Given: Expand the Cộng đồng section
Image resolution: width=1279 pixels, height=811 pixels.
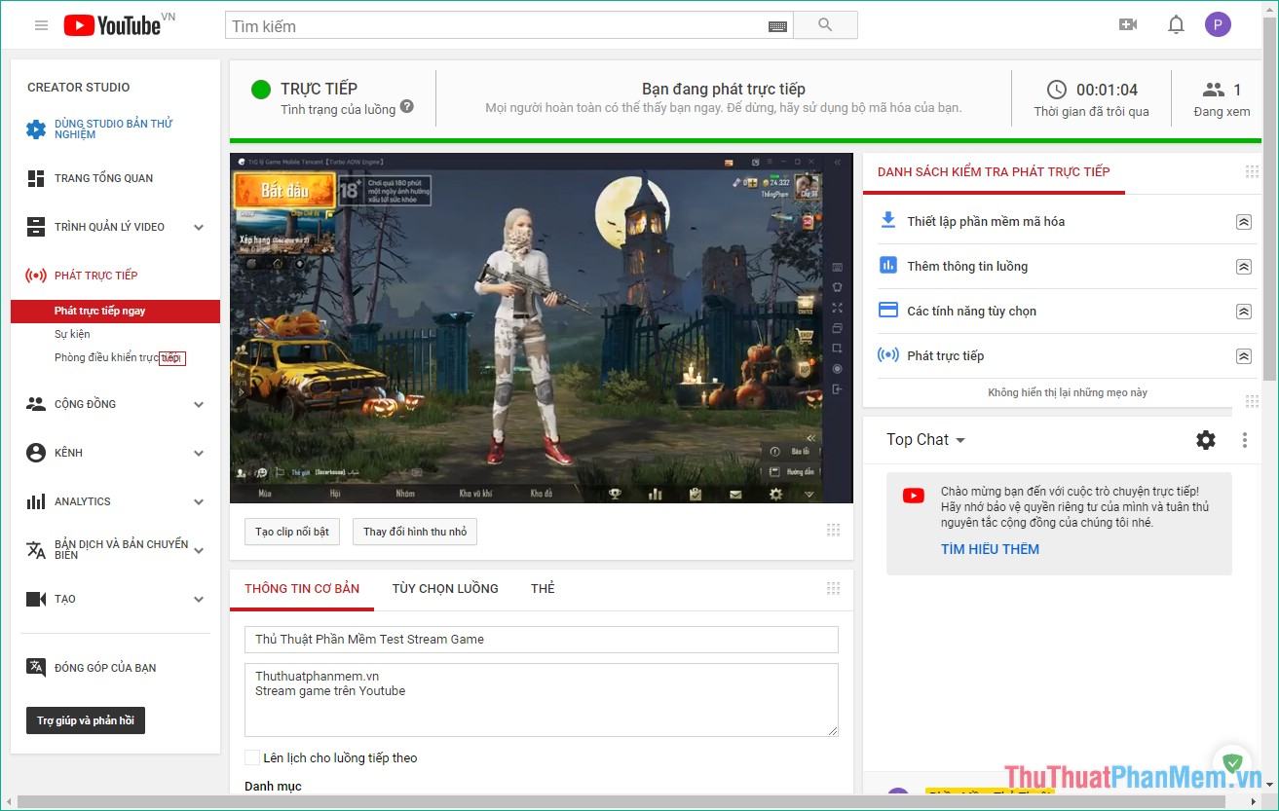Looking at the screenshot, I should tap(199, 405).
